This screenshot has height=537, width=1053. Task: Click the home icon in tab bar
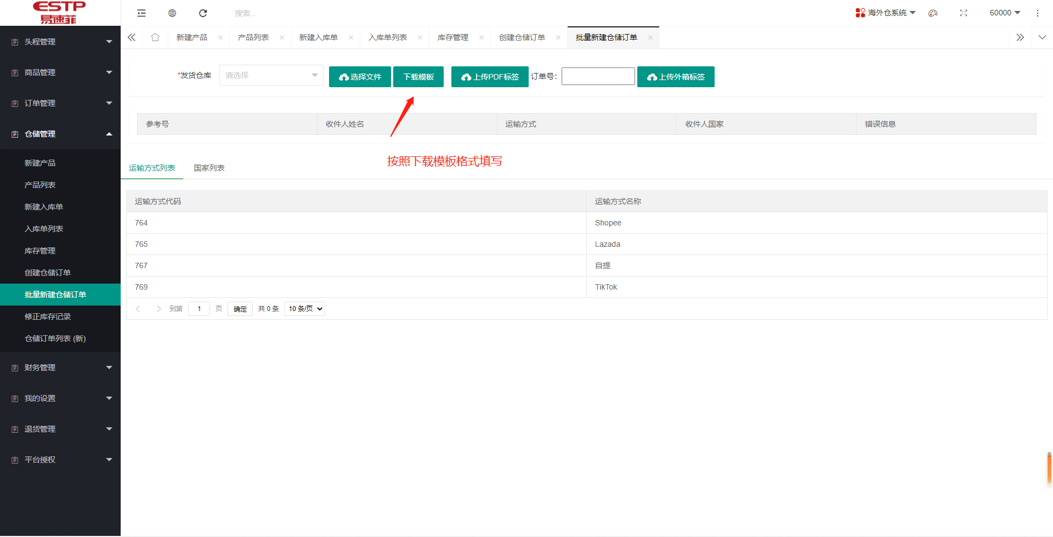tap(155, 37)
